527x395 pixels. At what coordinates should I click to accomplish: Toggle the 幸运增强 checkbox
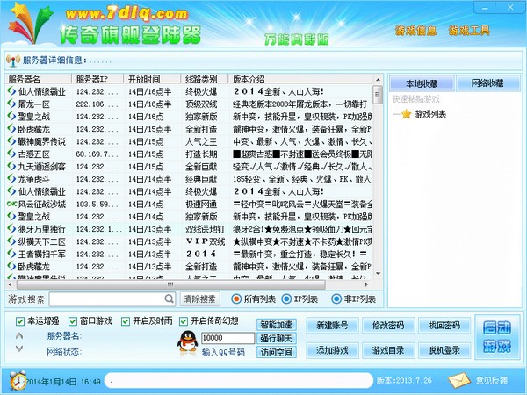[x=20, y=321]
